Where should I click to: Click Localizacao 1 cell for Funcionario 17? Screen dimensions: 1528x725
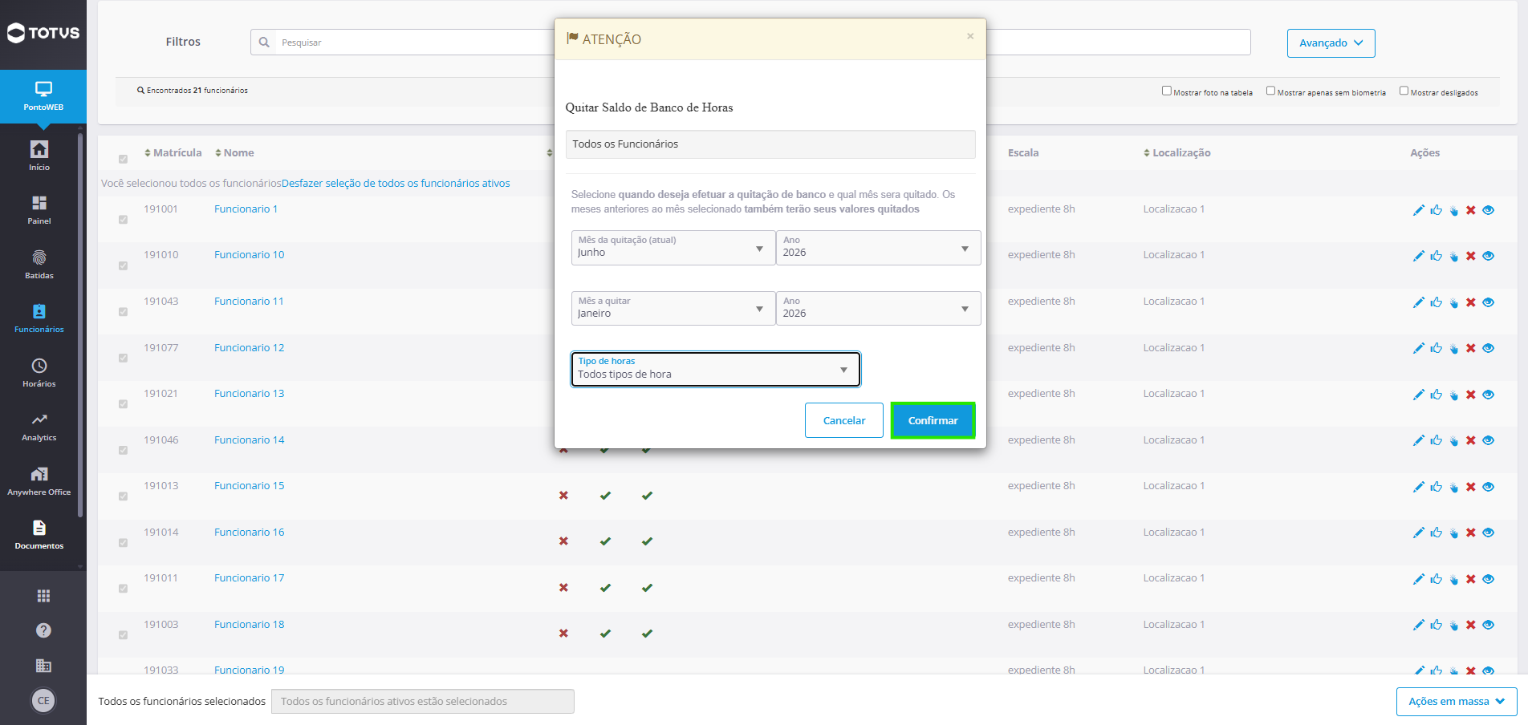tap(1173, 578)
